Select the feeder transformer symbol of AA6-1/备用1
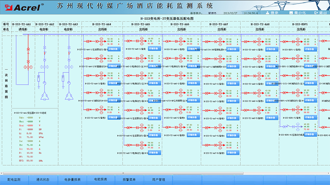330x185 pixels. pyautogui.click(x=181, y=42)
